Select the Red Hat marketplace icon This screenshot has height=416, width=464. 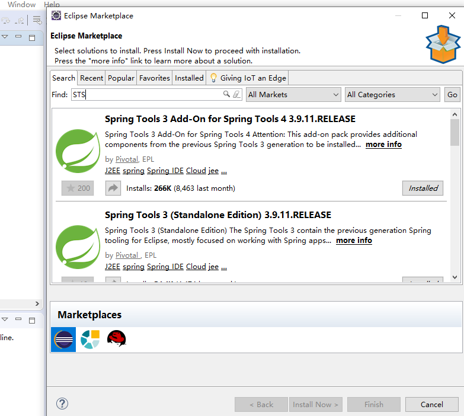tap(117, 339)
